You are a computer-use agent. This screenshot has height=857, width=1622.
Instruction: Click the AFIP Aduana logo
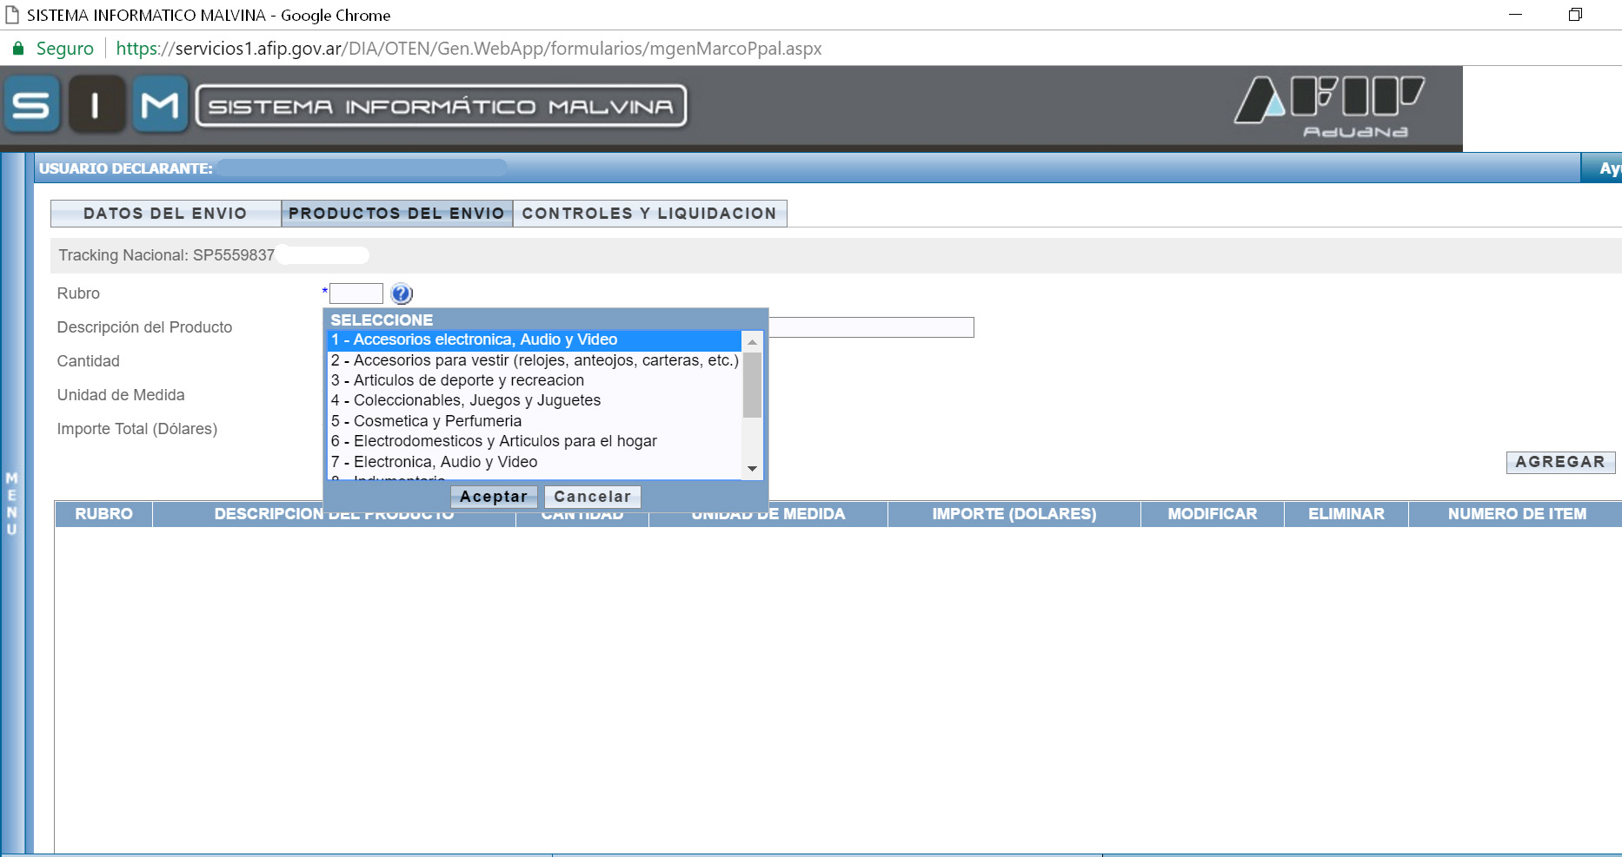coord(1330,107)
